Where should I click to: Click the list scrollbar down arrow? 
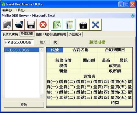coord(41,96)
